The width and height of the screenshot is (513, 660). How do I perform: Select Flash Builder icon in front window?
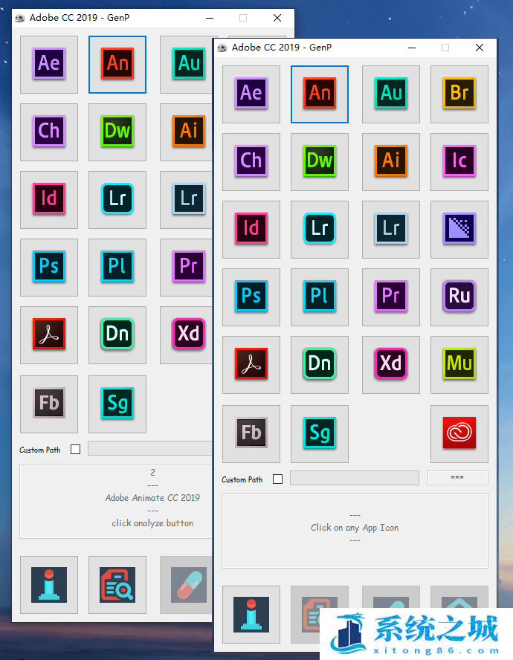(251, 434)
